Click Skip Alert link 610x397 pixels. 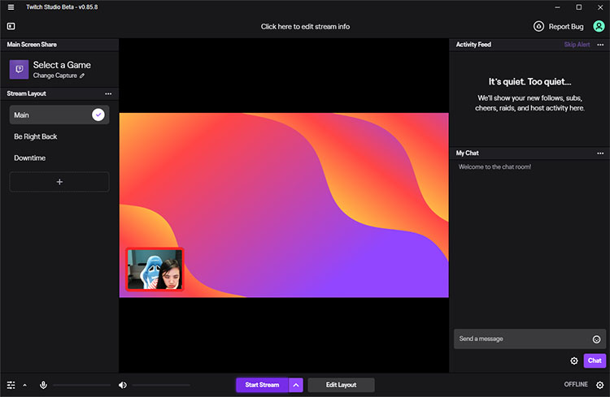577,45
